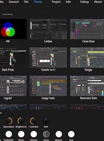This screenshot has height=141, width=104.
Task: Open the Text color swatch
Action: (71, 134)
